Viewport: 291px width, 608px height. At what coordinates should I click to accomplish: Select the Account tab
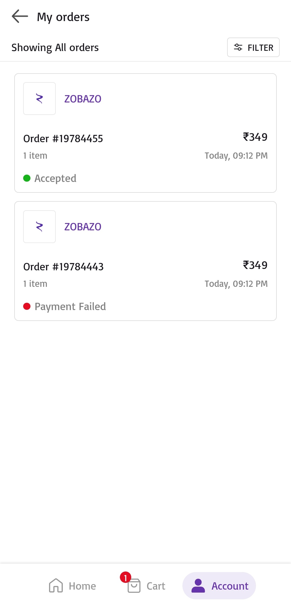[219, 586]
